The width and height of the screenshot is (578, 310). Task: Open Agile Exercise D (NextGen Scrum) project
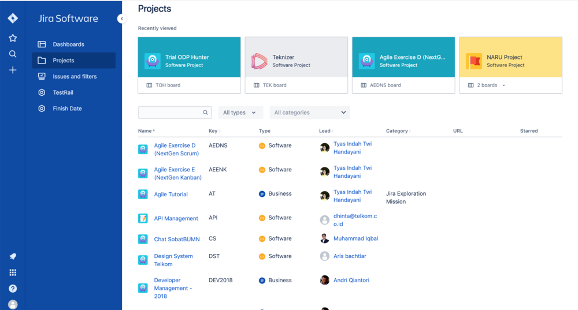176,150
